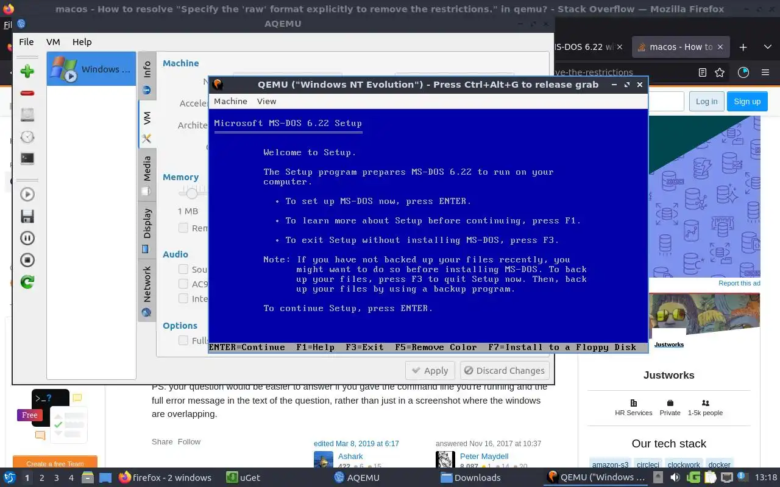Switch to the Media vertical tab in AQEMU

[x=147, y=175]
